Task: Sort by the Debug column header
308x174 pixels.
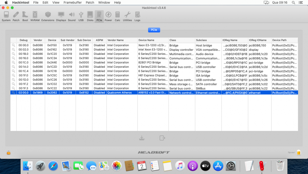Action: coord(24,40)
